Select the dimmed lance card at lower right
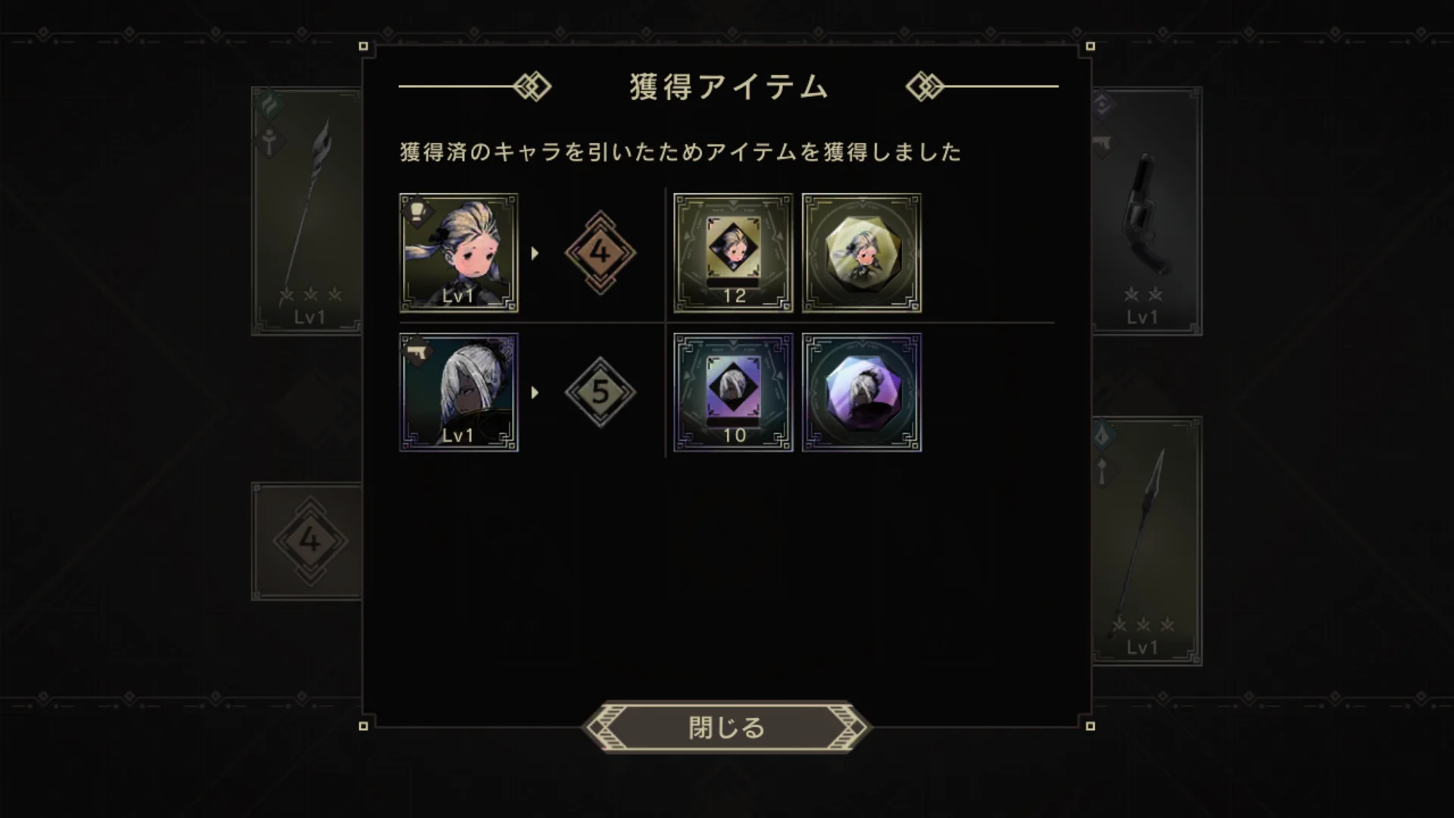The width and height of the screenshot is (1454, 818). [1147, 541]
